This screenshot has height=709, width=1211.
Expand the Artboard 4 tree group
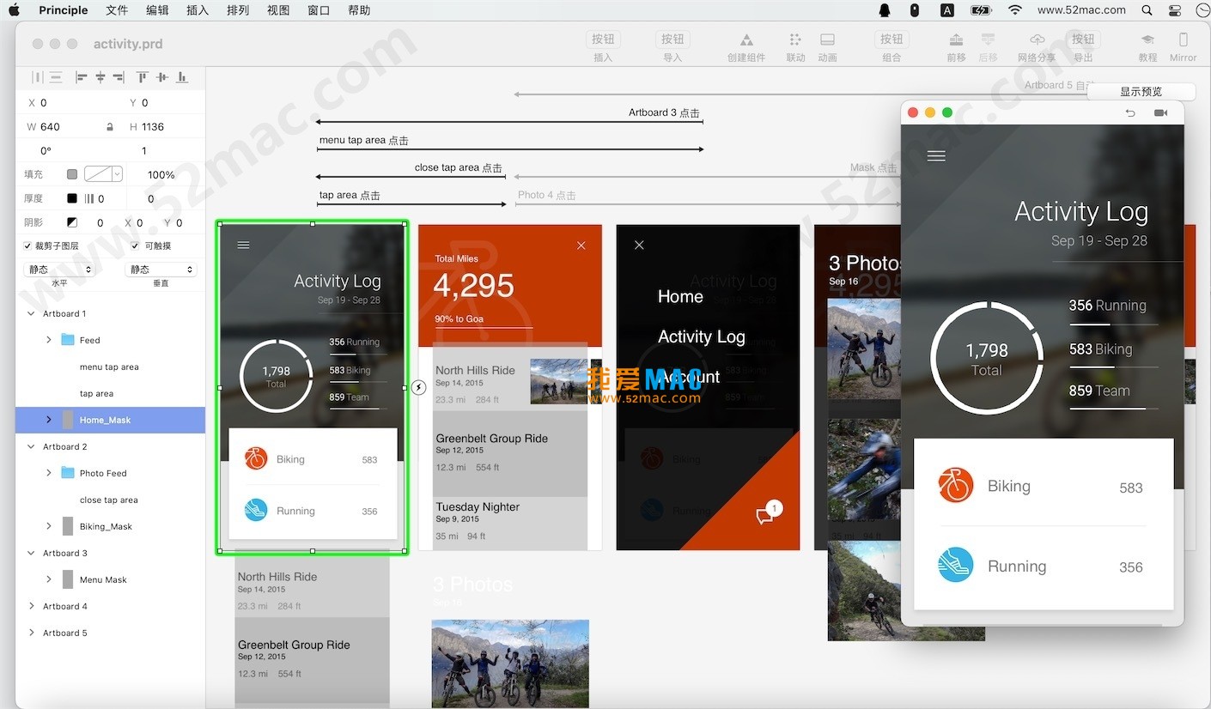32,607
